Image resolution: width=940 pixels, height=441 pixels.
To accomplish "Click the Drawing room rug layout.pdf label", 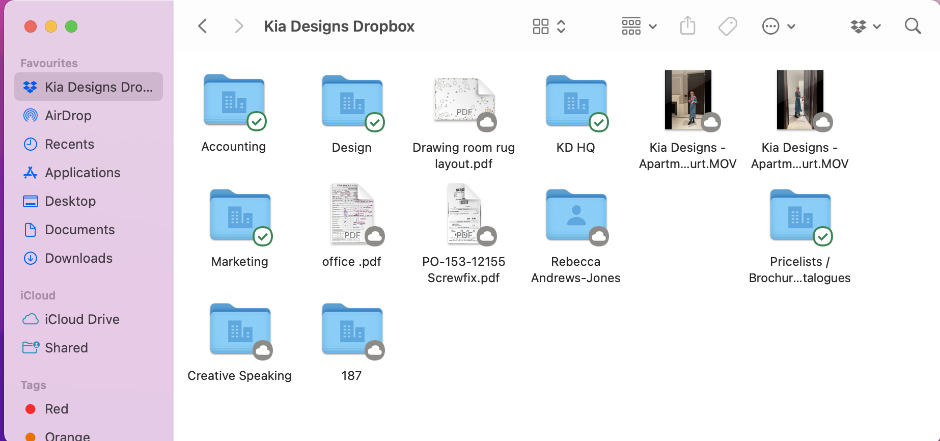I will 463,155.
